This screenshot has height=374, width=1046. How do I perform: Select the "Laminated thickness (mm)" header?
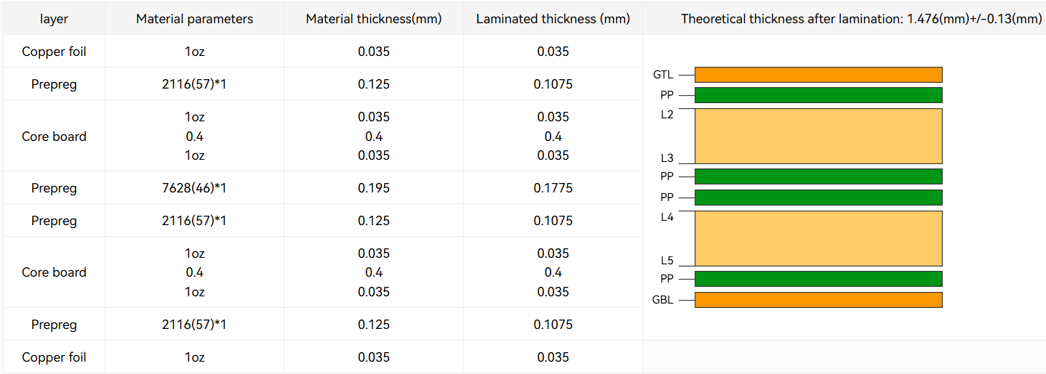553,19
